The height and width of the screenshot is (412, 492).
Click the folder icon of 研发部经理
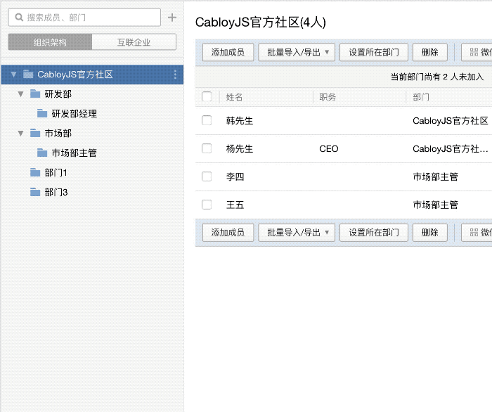[x=42, y=113]
